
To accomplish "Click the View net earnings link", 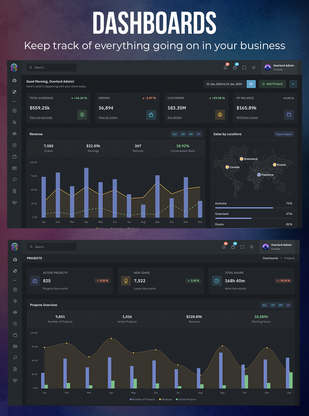I will [41, 118].
